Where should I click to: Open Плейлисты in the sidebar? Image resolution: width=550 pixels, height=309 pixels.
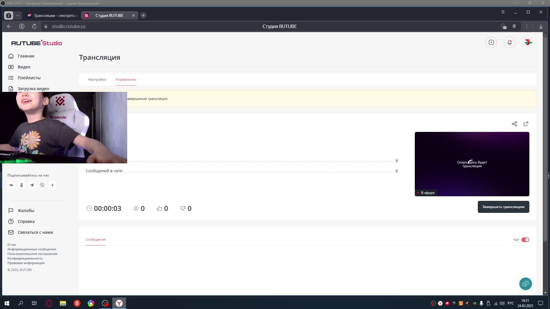29,78
